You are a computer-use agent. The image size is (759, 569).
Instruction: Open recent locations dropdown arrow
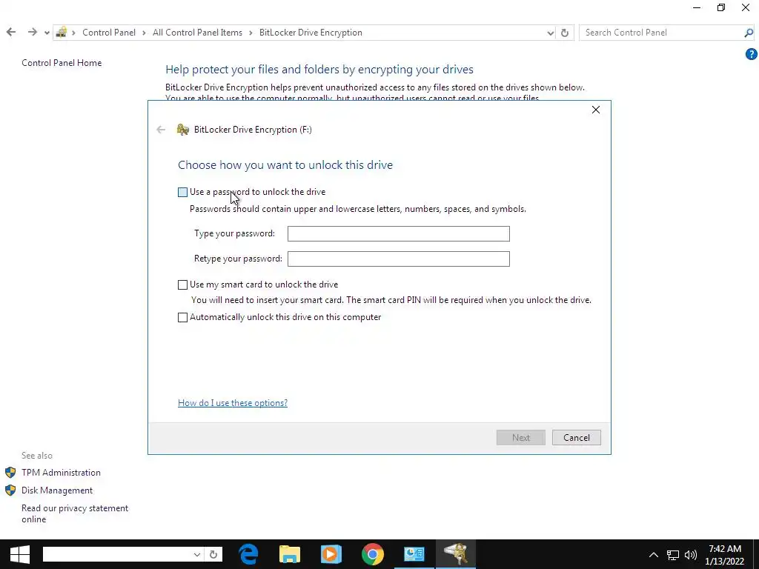click(x=47, y=33)
